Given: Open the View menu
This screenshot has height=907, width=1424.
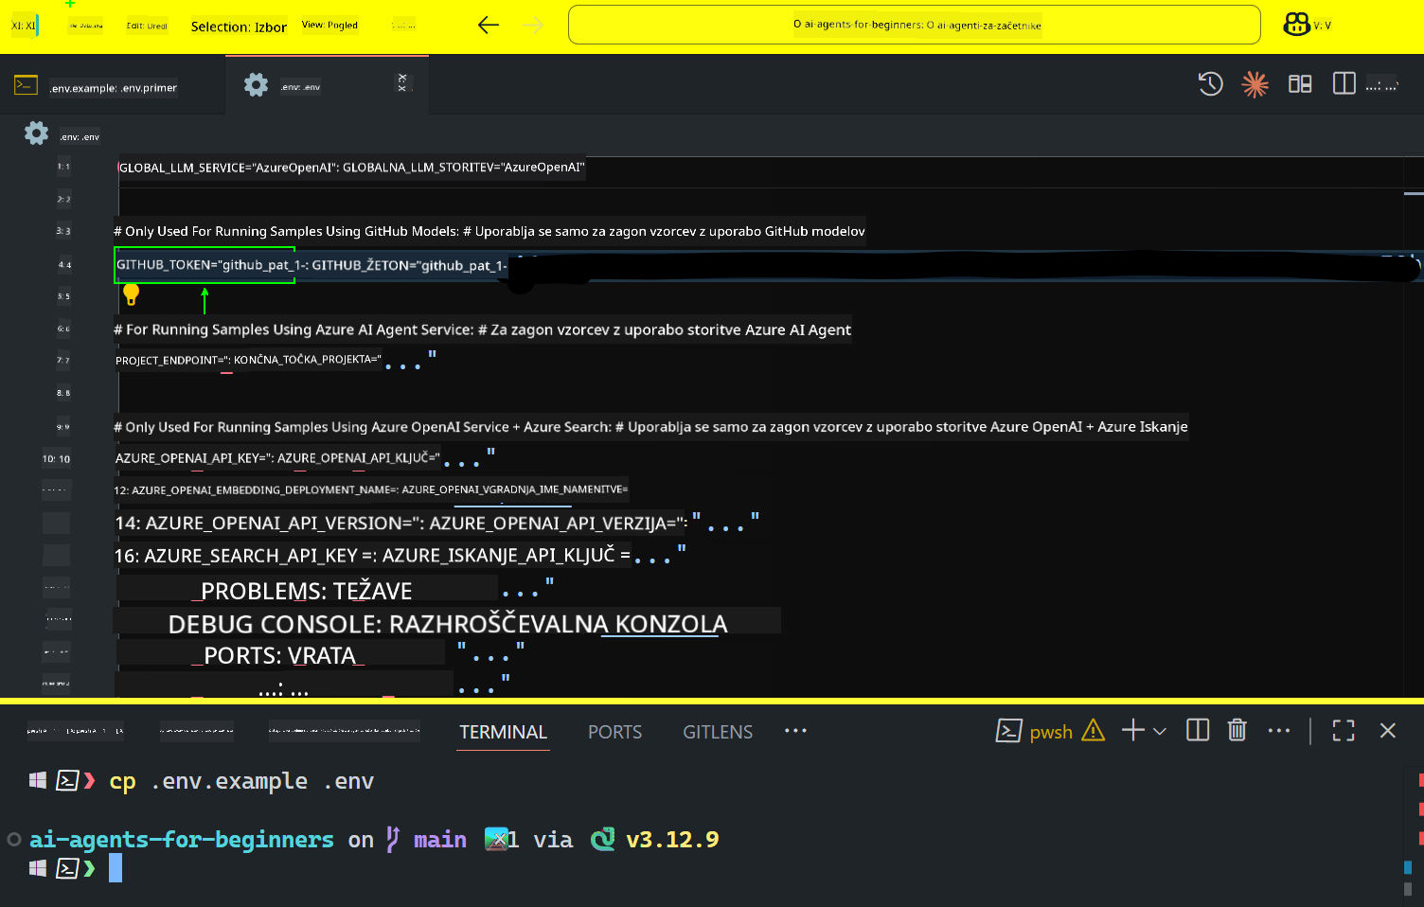Looking at the screenshot, I should pyautogui.click(x=329, y=25).
